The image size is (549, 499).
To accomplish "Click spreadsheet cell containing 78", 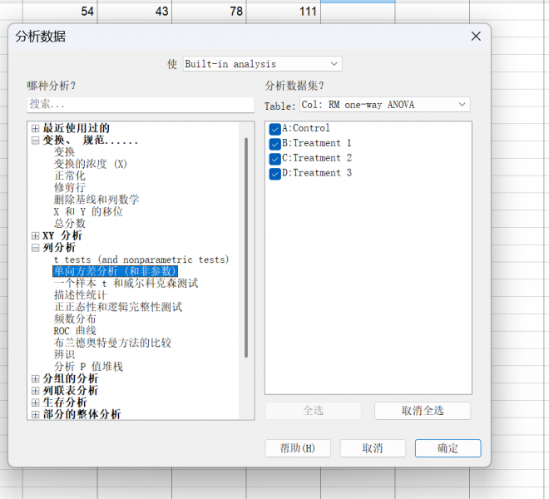I will (209, 12).
